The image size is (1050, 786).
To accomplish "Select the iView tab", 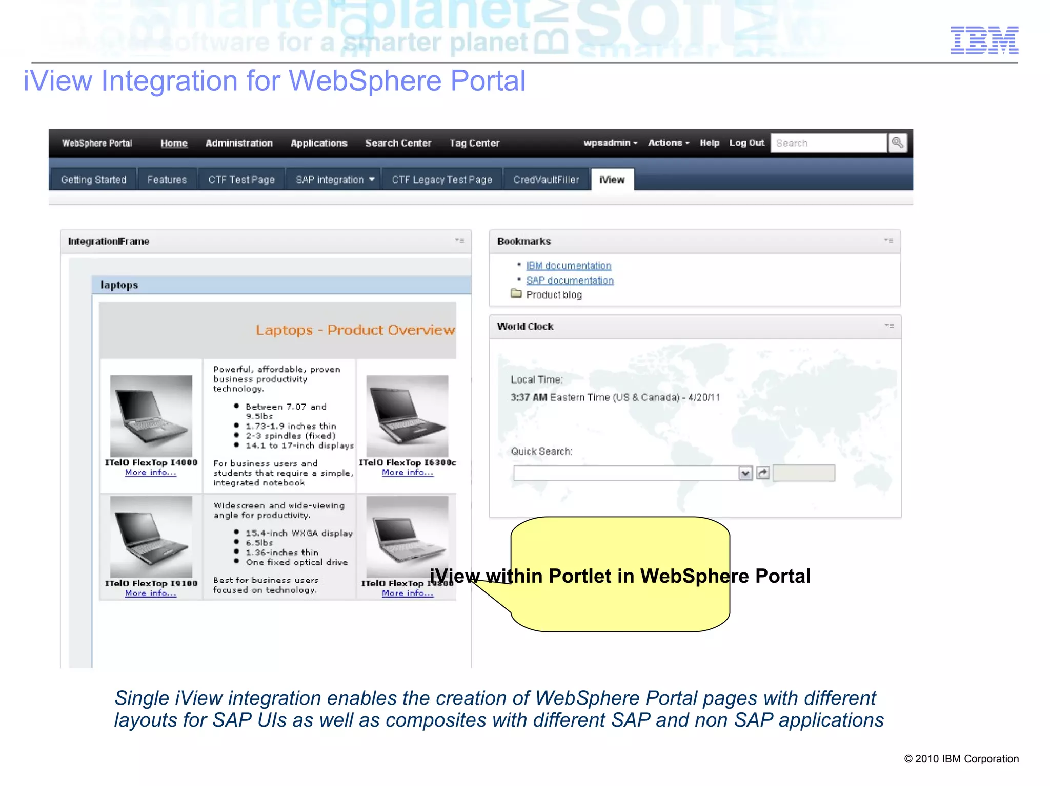I will click(612, 180).
